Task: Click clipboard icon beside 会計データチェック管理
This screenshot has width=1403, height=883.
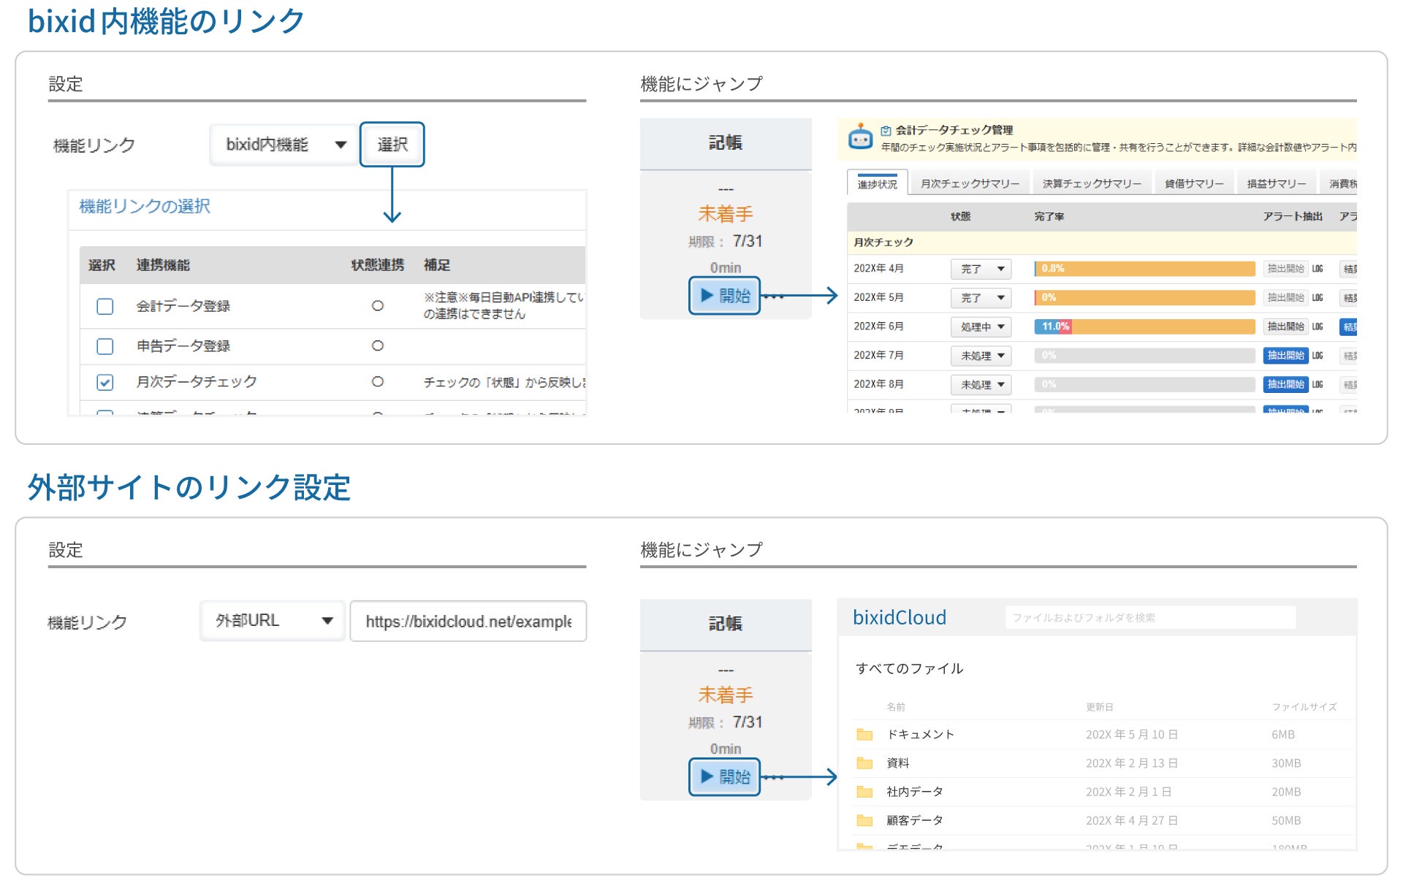Action: [x=886, y=131]
